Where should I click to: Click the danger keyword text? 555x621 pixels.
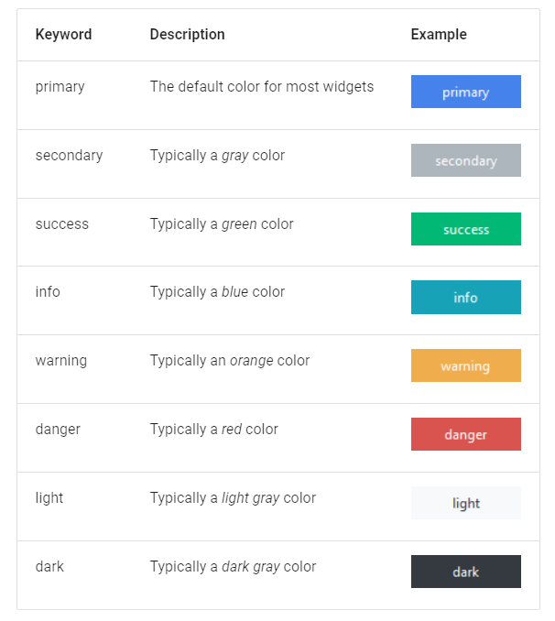(58, 430)
